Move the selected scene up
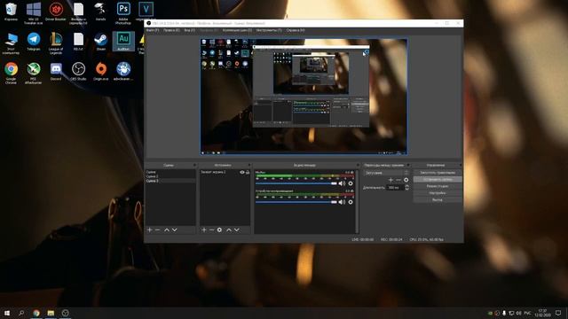The width and height of the screenshot is (568, 319). point(167,230)
